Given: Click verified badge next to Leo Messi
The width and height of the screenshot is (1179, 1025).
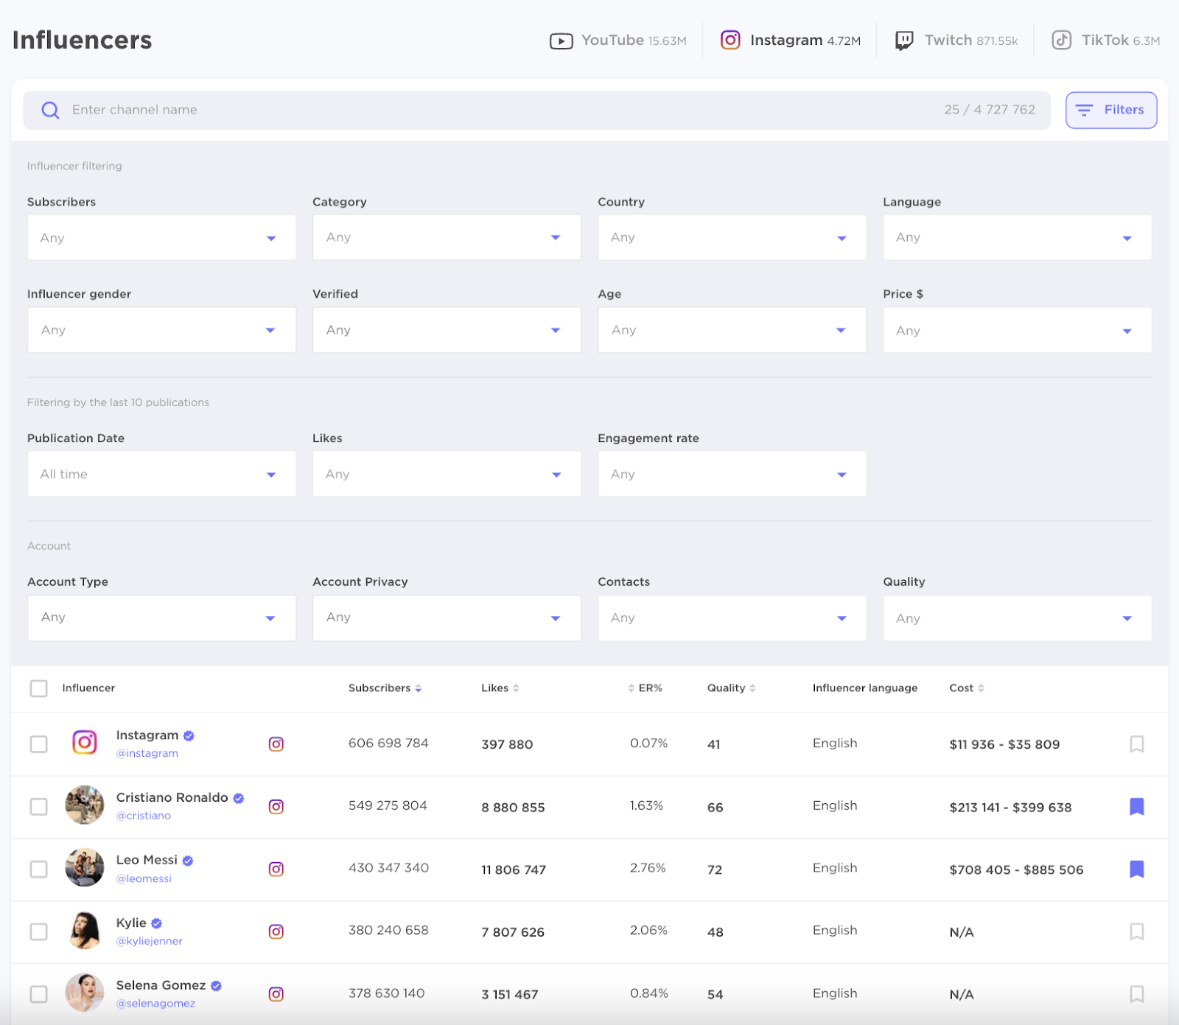Looking at the screenshot, I should [x=188, y=861].
